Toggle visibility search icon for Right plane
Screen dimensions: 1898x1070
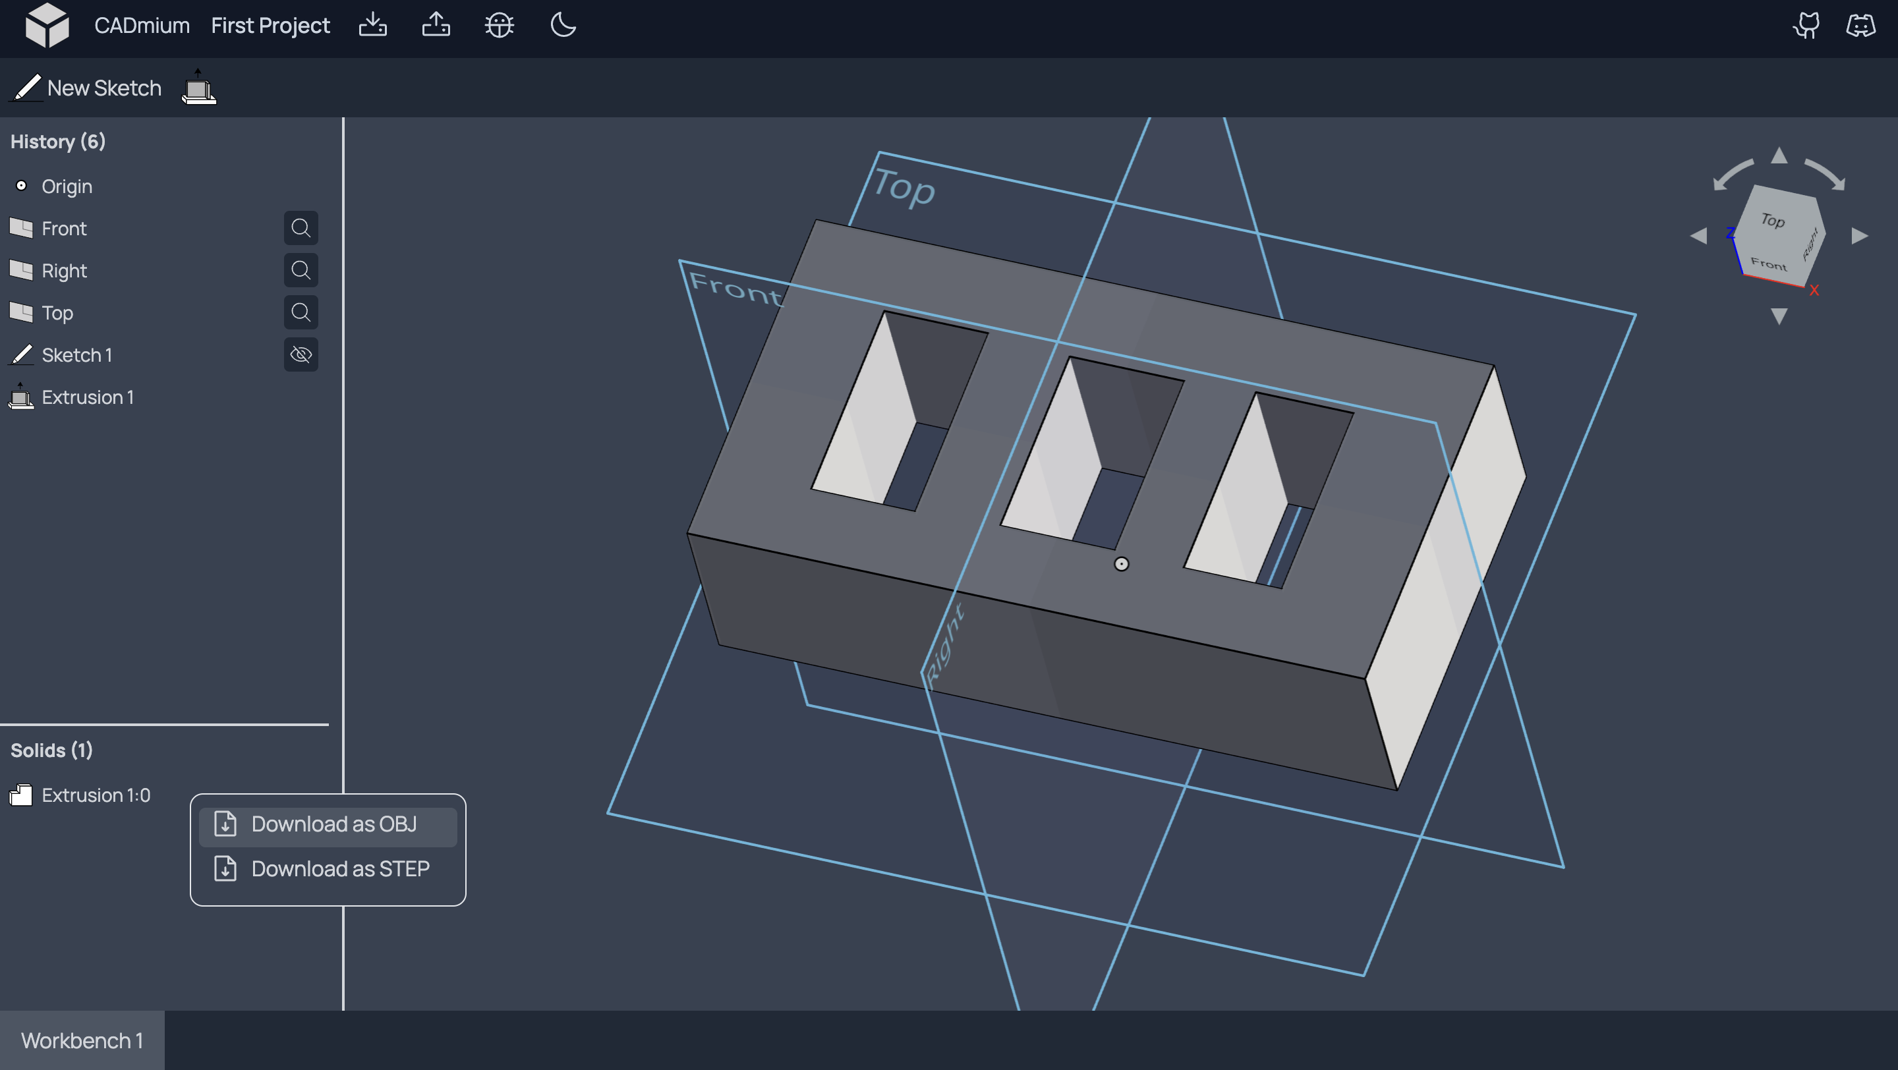[300, 269]
